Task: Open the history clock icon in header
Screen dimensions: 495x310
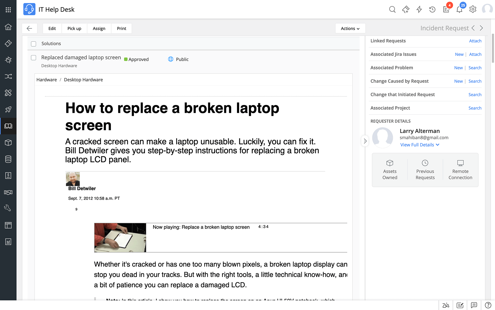Action: pos(432,10)
